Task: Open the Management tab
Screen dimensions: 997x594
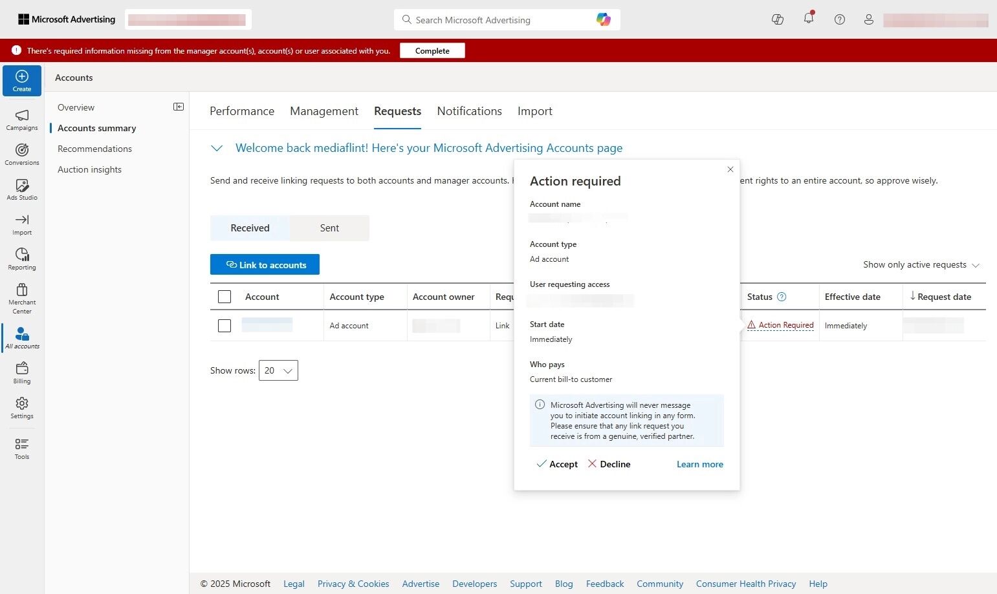Action: (x=324, y=111)
